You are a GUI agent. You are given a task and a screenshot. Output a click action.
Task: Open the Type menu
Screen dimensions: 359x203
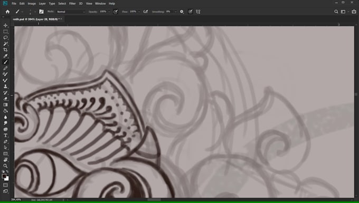pos(52,4)
